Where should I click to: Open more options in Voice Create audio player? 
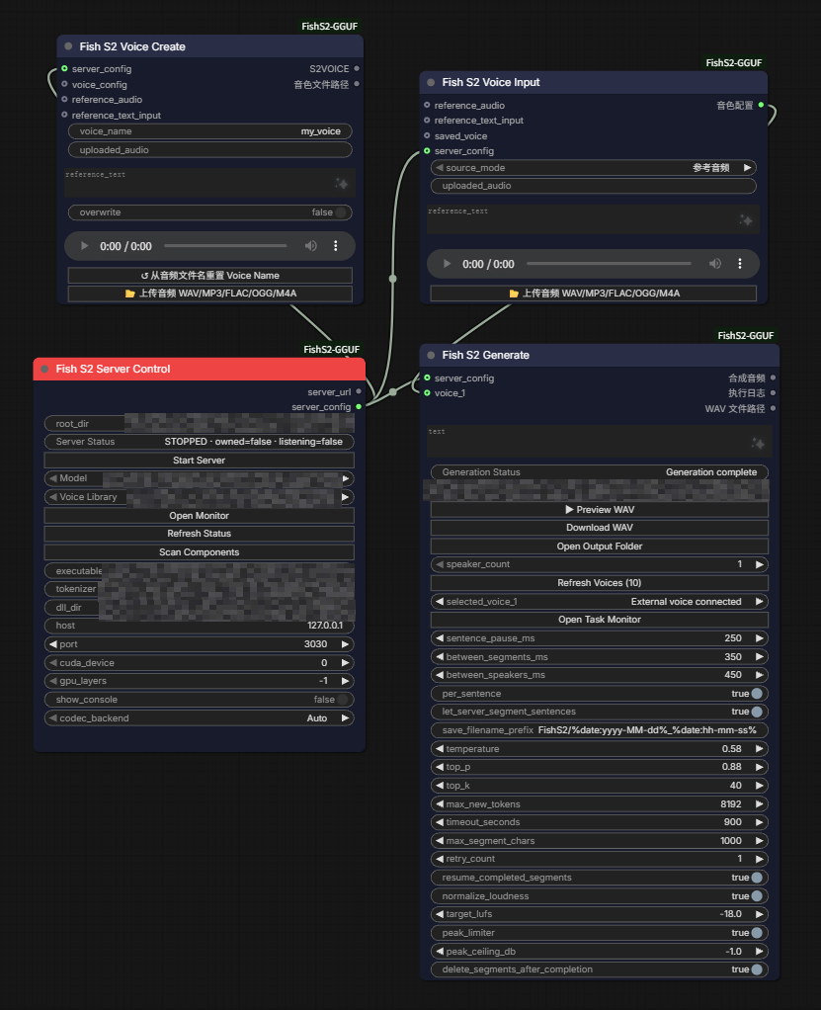pos(336,246)
